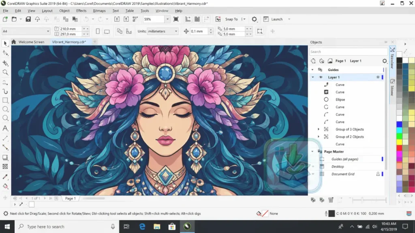Select the Zoom tool in toolbox

pyautogui.click(x=5, y=72)
